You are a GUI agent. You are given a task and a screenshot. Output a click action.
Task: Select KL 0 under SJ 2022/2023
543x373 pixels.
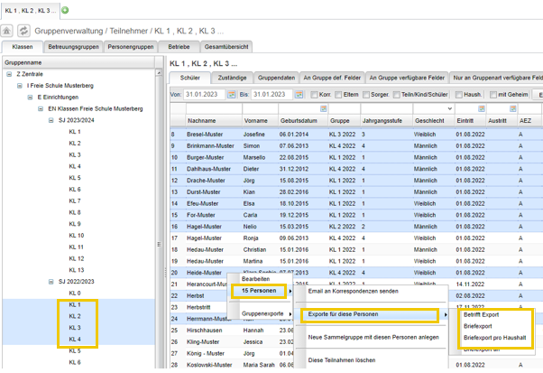point(74,294)
